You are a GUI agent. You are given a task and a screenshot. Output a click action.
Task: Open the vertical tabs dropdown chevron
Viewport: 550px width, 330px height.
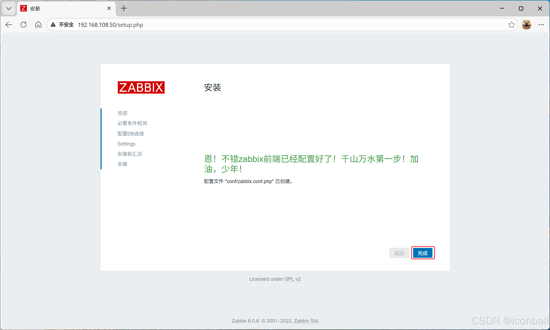click(x=8, y=8)
